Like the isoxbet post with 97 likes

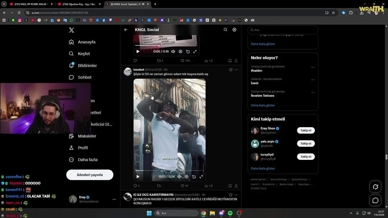(185, 186)
